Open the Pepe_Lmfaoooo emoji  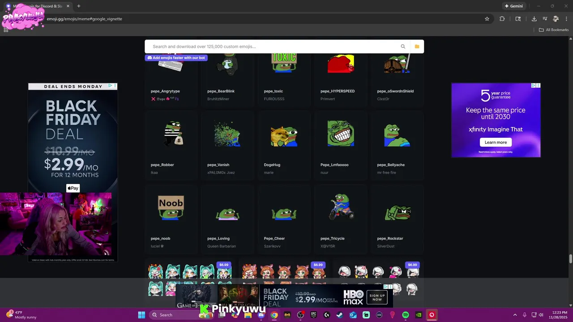(x=341, y=145)
